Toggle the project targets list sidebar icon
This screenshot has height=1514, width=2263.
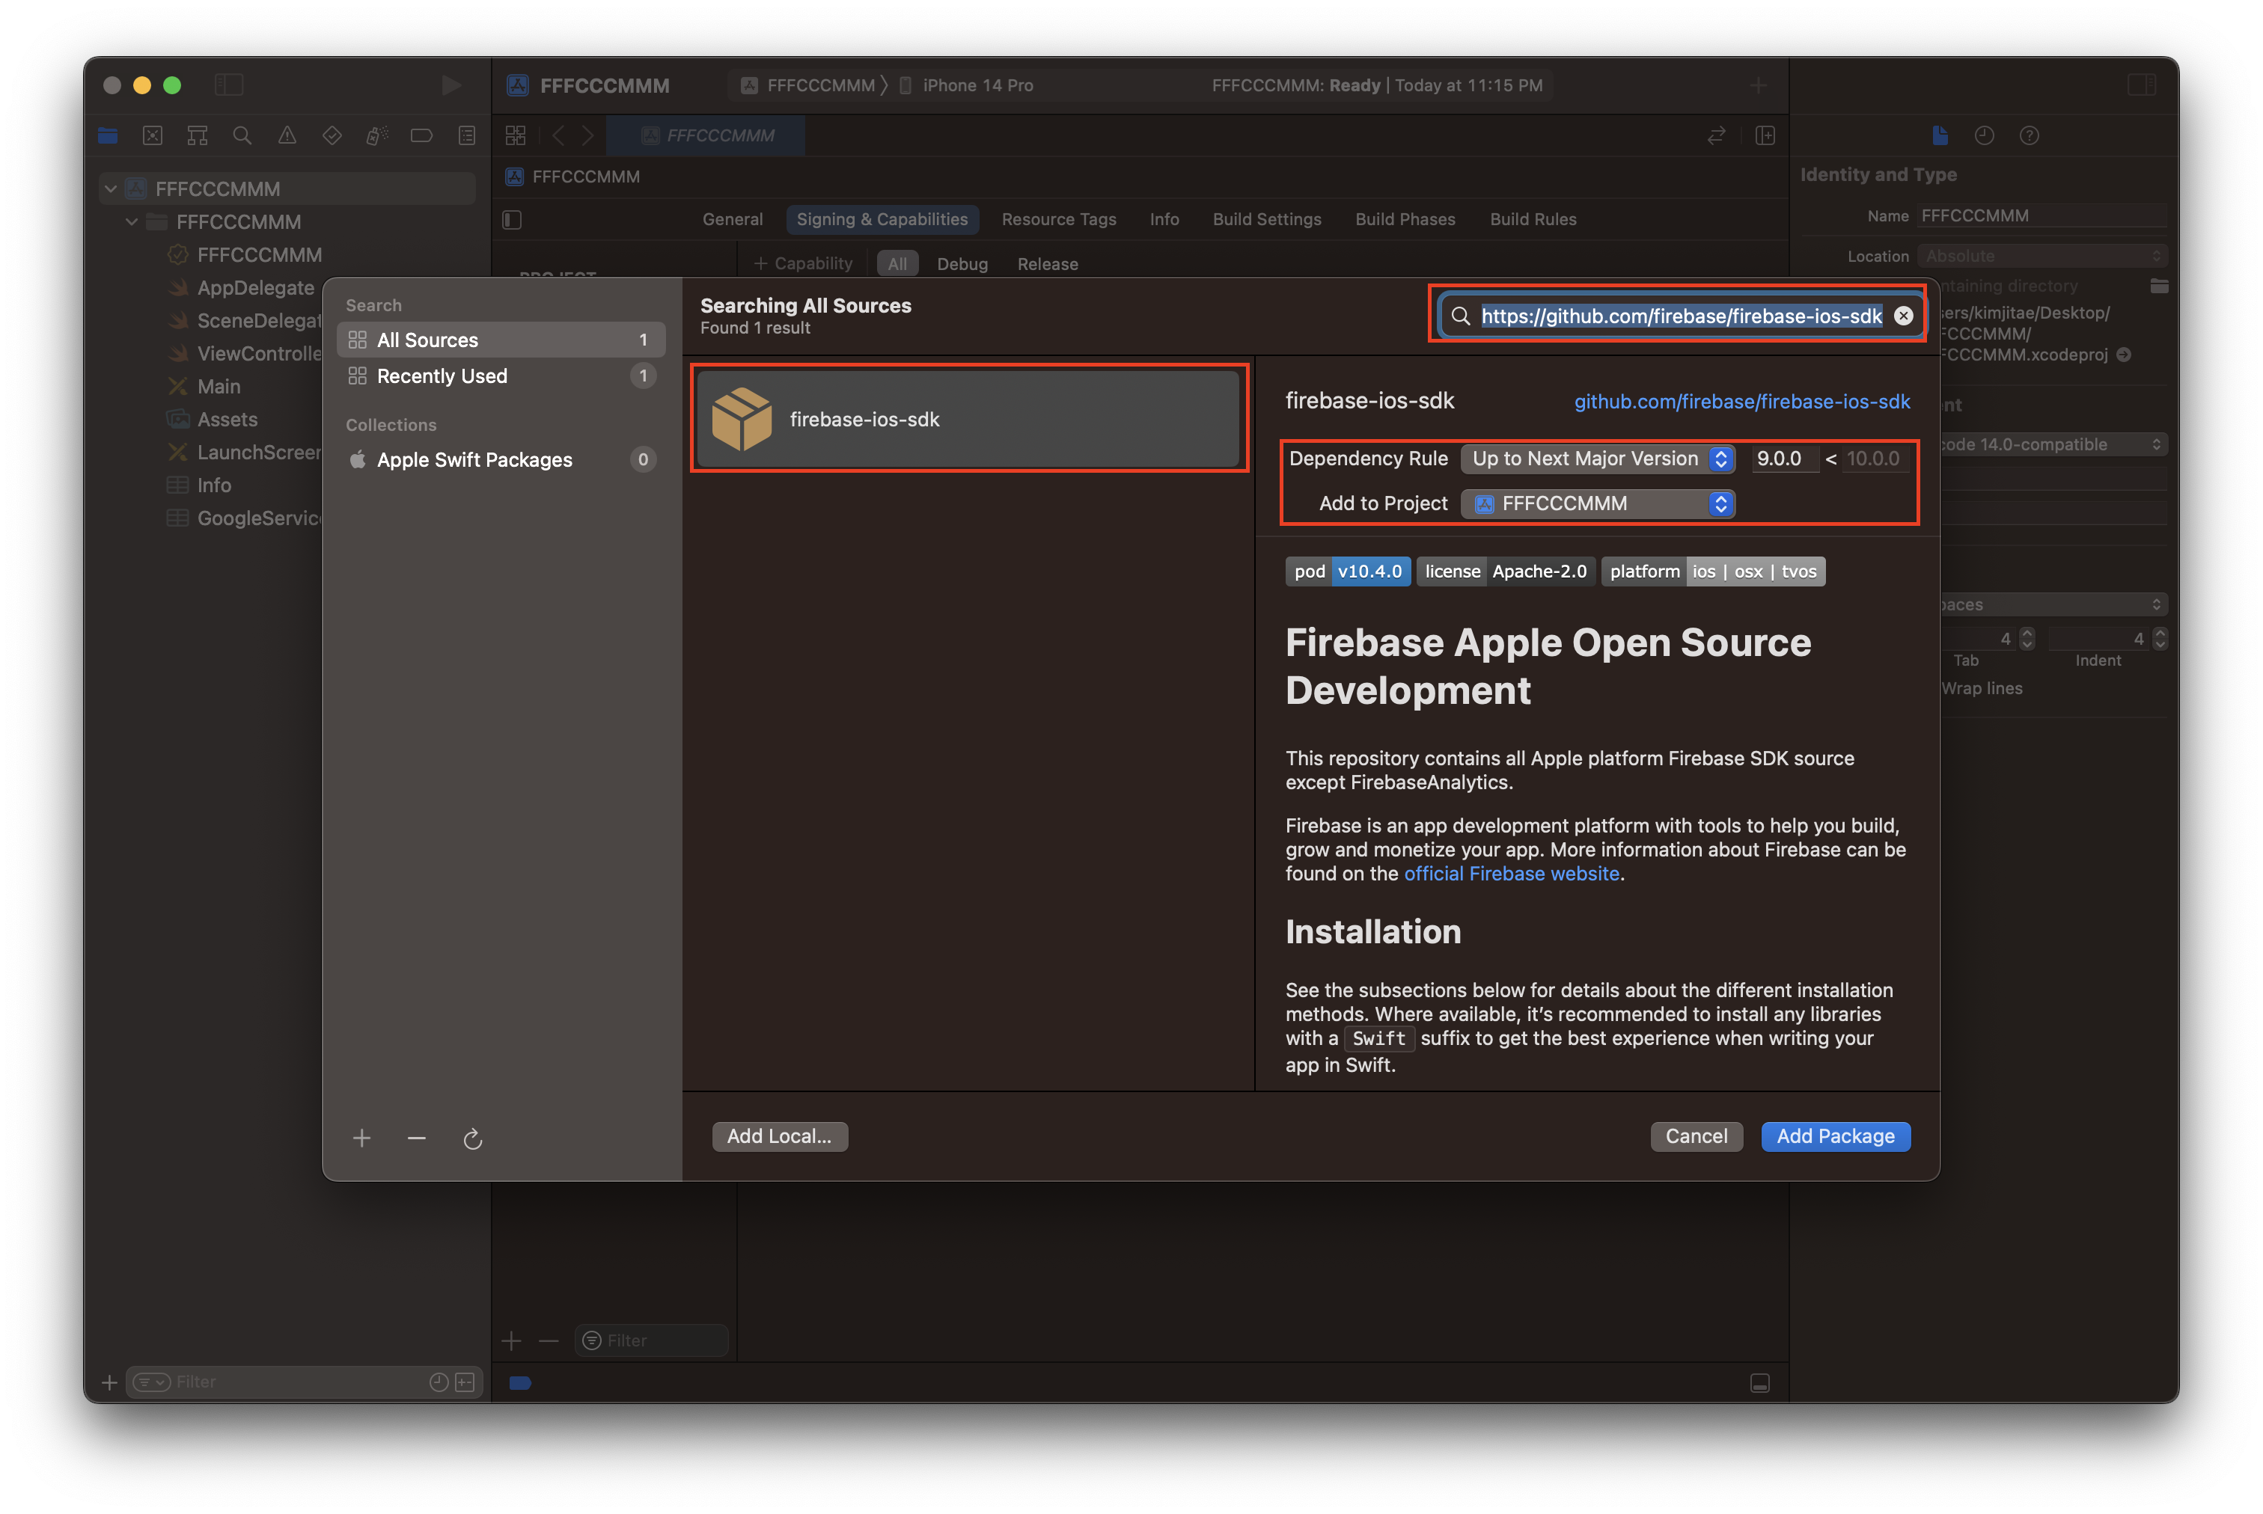pos(513,220)
